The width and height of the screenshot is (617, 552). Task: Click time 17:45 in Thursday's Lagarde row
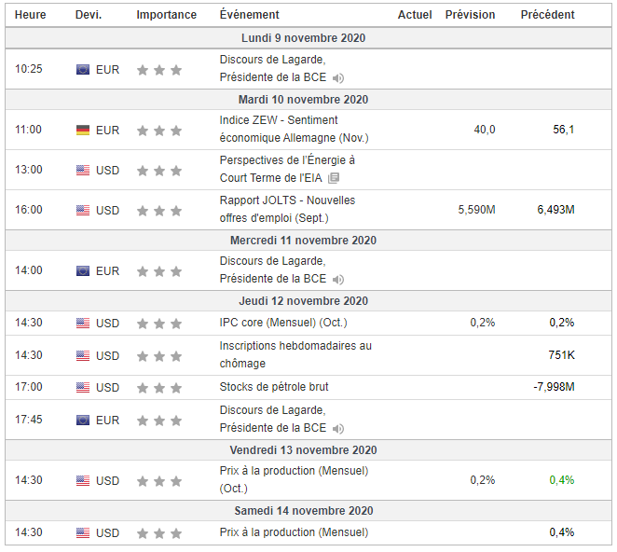tap(28, 420)
